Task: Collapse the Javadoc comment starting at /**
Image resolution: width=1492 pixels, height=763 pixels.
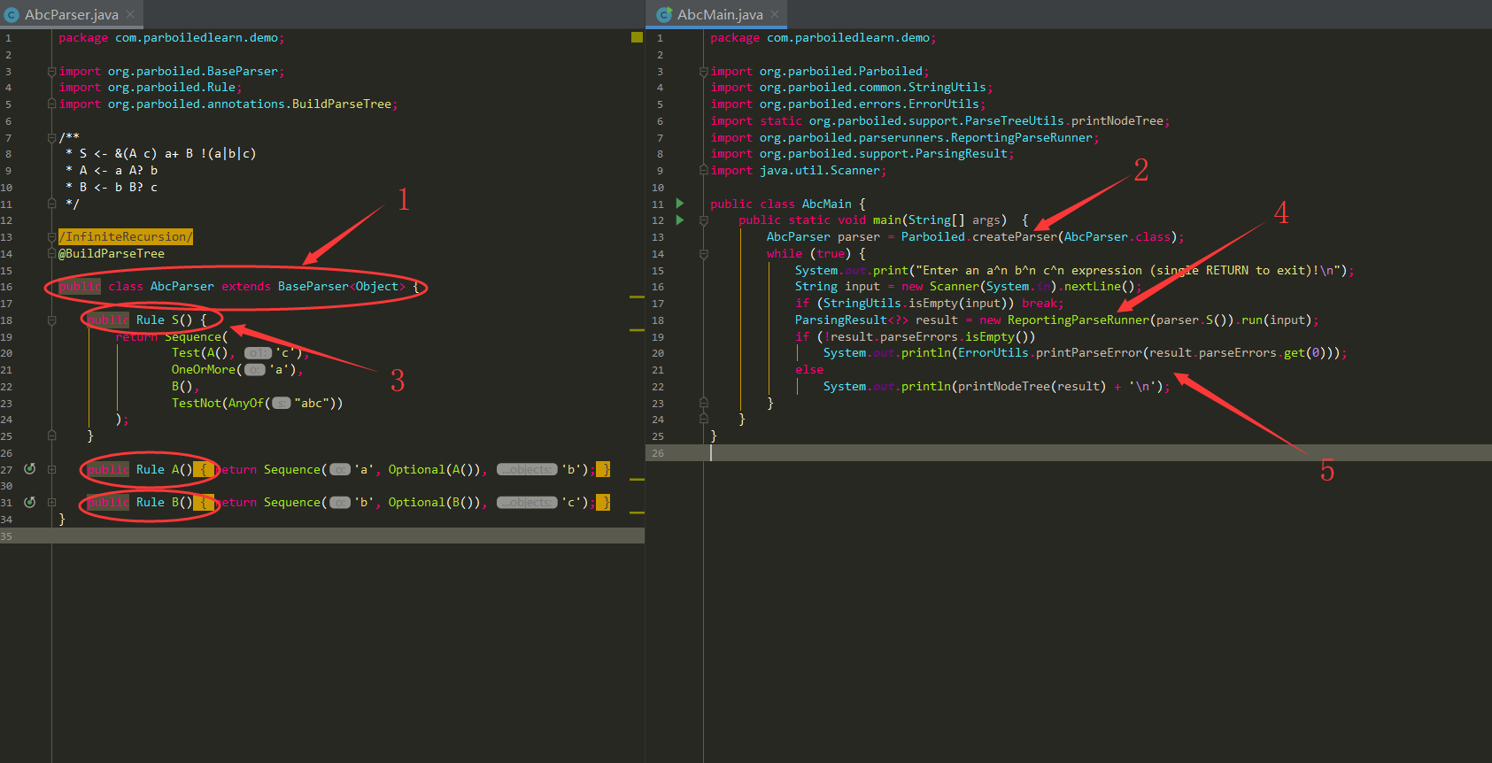Action: pyautogui.click(x=51, y=137)
